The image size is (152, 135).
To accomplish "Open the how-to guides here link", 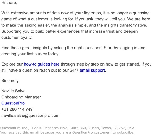I will [x=42, y=64].
